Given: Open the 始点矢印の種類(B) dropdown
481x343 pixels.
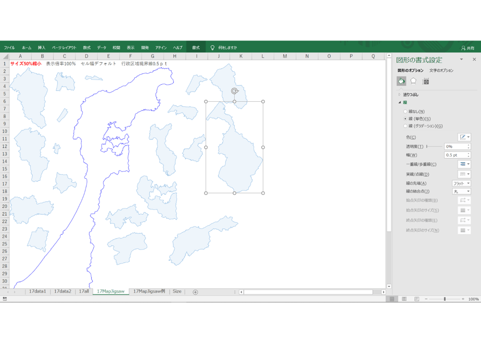Looking at the screenshot, I should pos(464,200).
